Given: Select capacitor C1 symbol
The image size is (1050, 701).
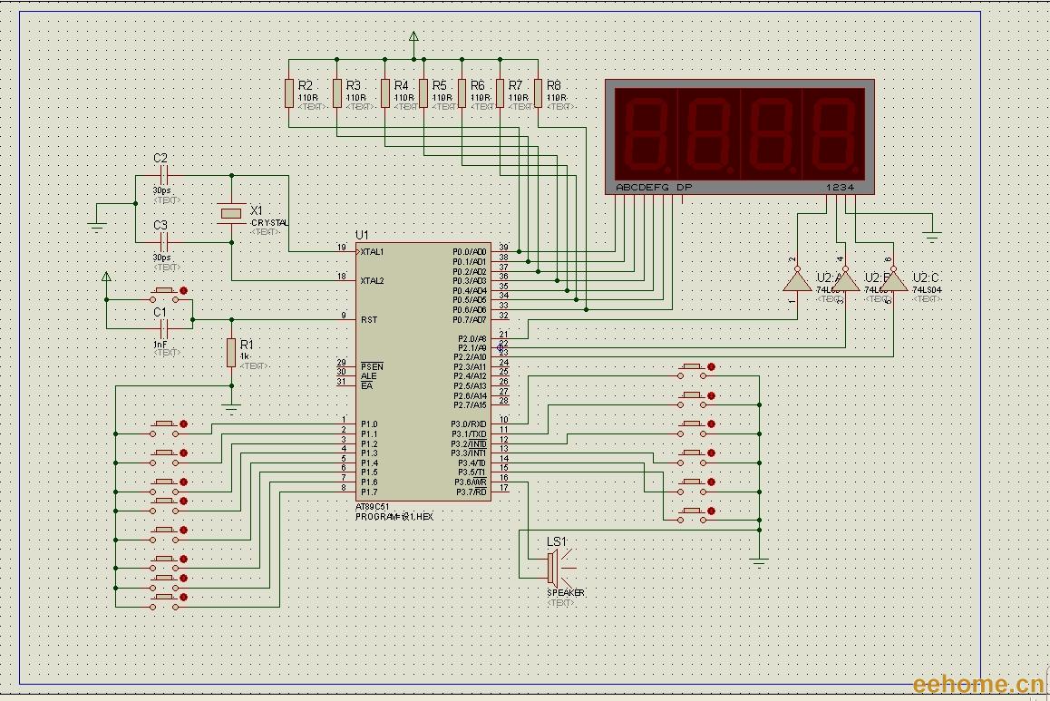Looking at the screenshot, I should pyautogui.click(x=164, y=329).
